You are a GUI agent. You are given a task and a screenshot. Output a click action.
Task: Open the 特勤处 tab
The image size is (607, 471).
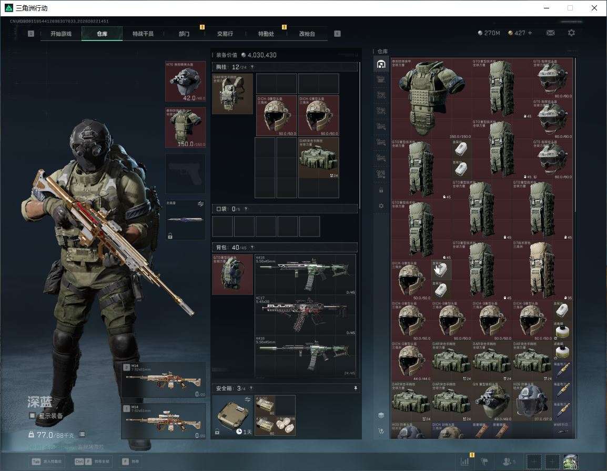click(266, 34)
